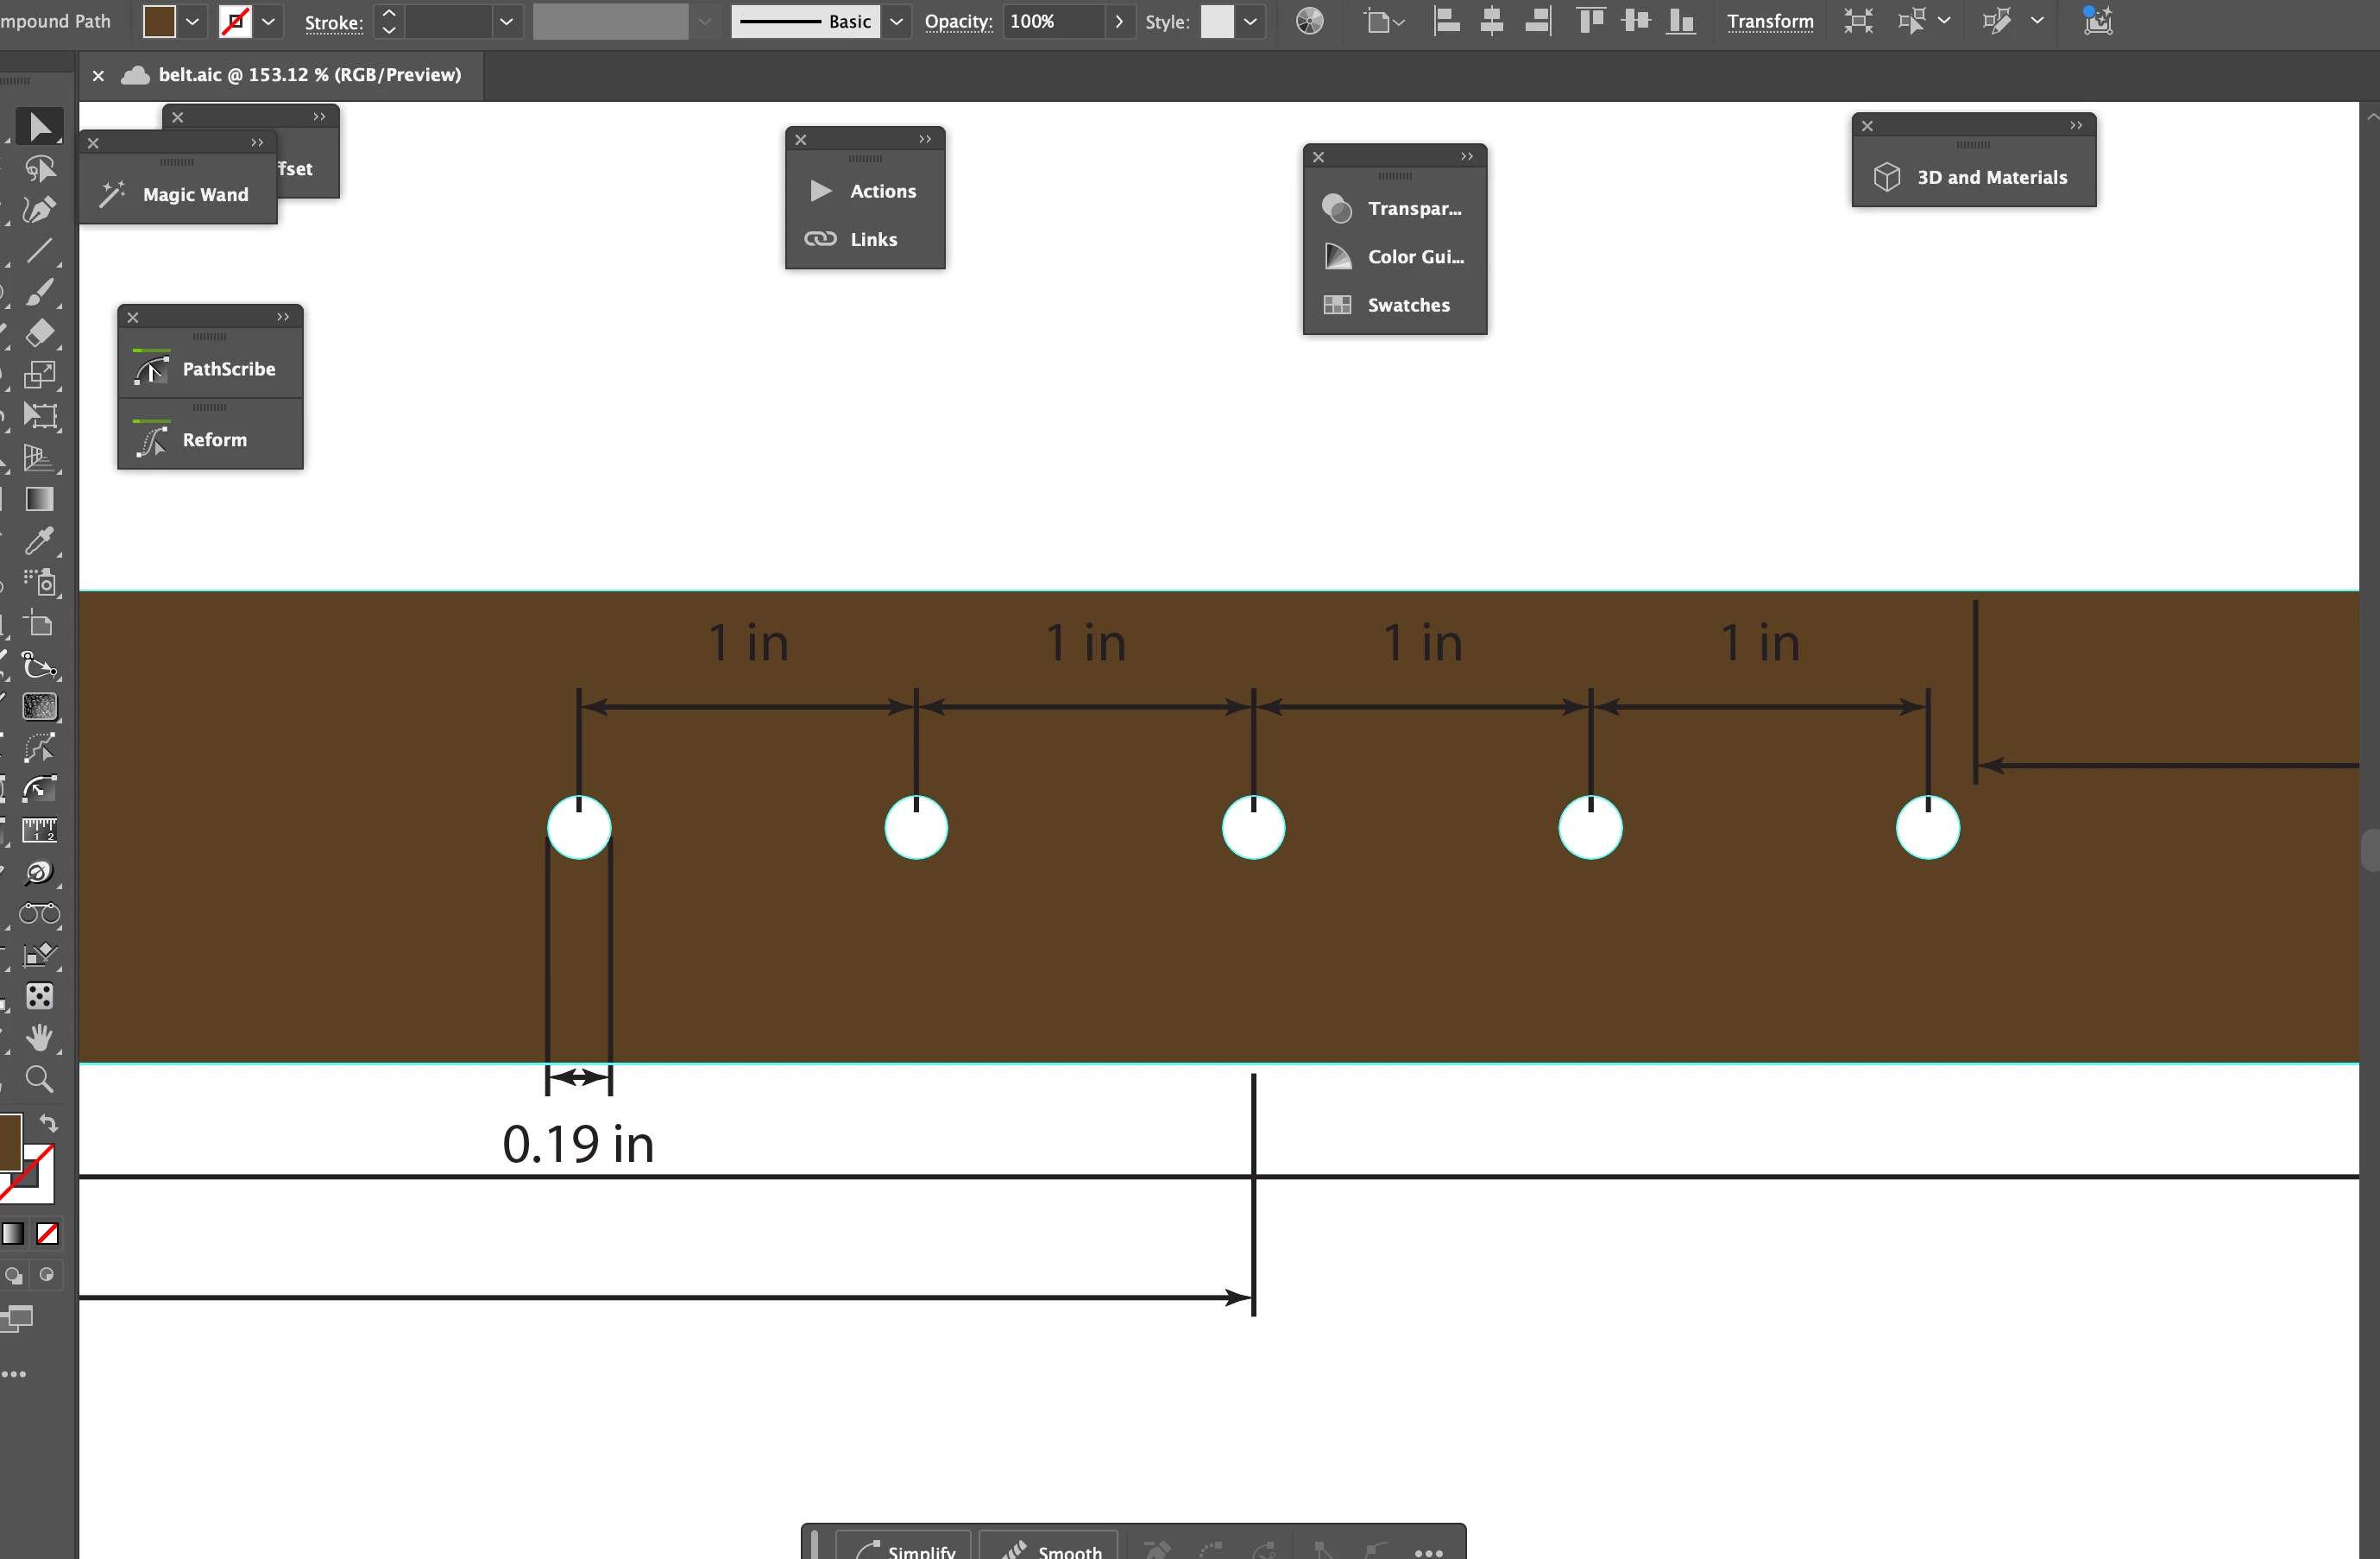Screen dimensions: 2380x1559
Task: Select the Zoom tool
Action: coord(39,1079)
